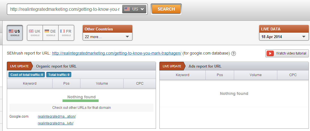Sort Ads report by CPC column
310x131 pixels.
click(x=293, y=75)
